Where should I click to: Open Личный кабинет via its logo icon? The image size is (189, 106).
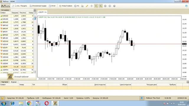point(10,77)
